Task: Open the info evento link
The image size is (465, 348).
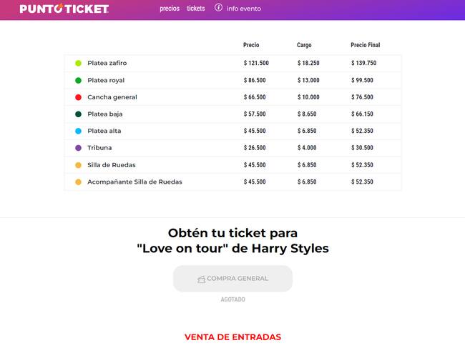Action: (243, 9)
